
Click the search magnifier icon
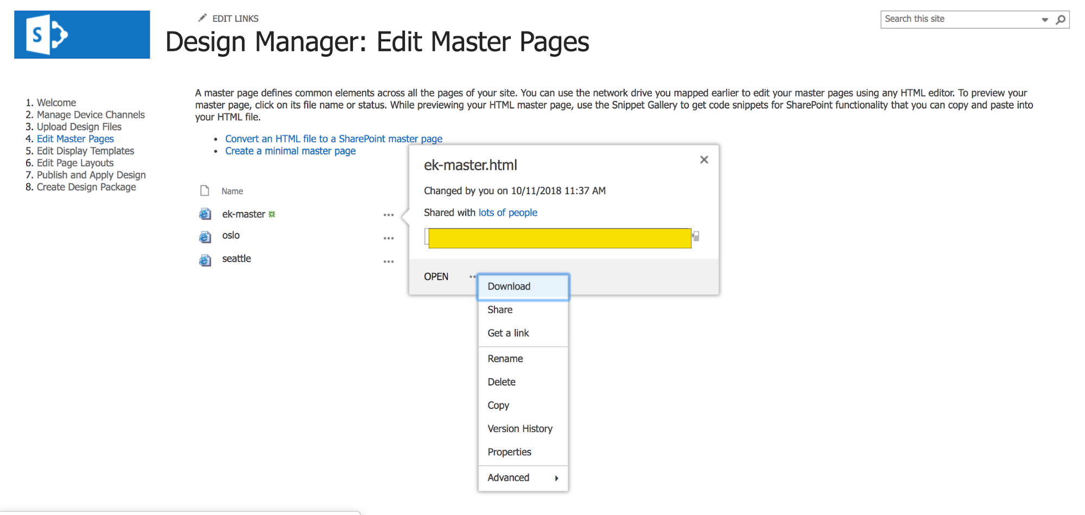click(1060, 20)
